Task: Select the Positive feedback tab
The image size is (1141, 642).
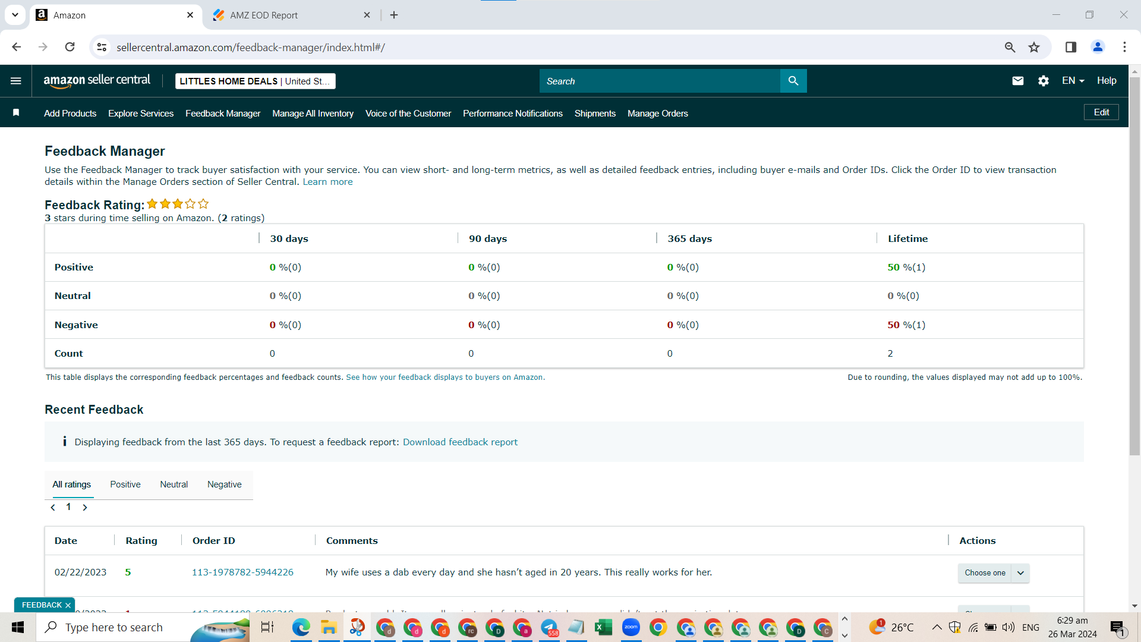Action: pyautogui.click(x=125, y=484)
